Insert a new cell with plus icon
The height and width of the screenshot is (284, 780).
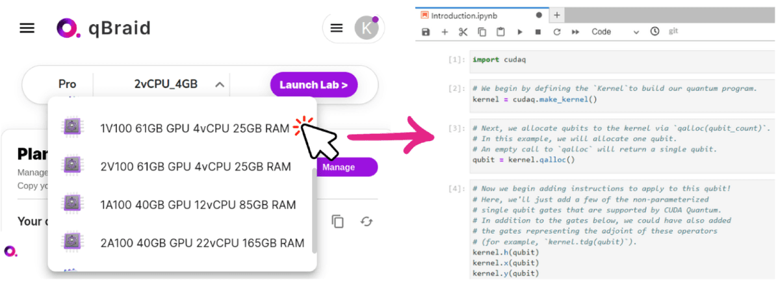tap(445, 31)
